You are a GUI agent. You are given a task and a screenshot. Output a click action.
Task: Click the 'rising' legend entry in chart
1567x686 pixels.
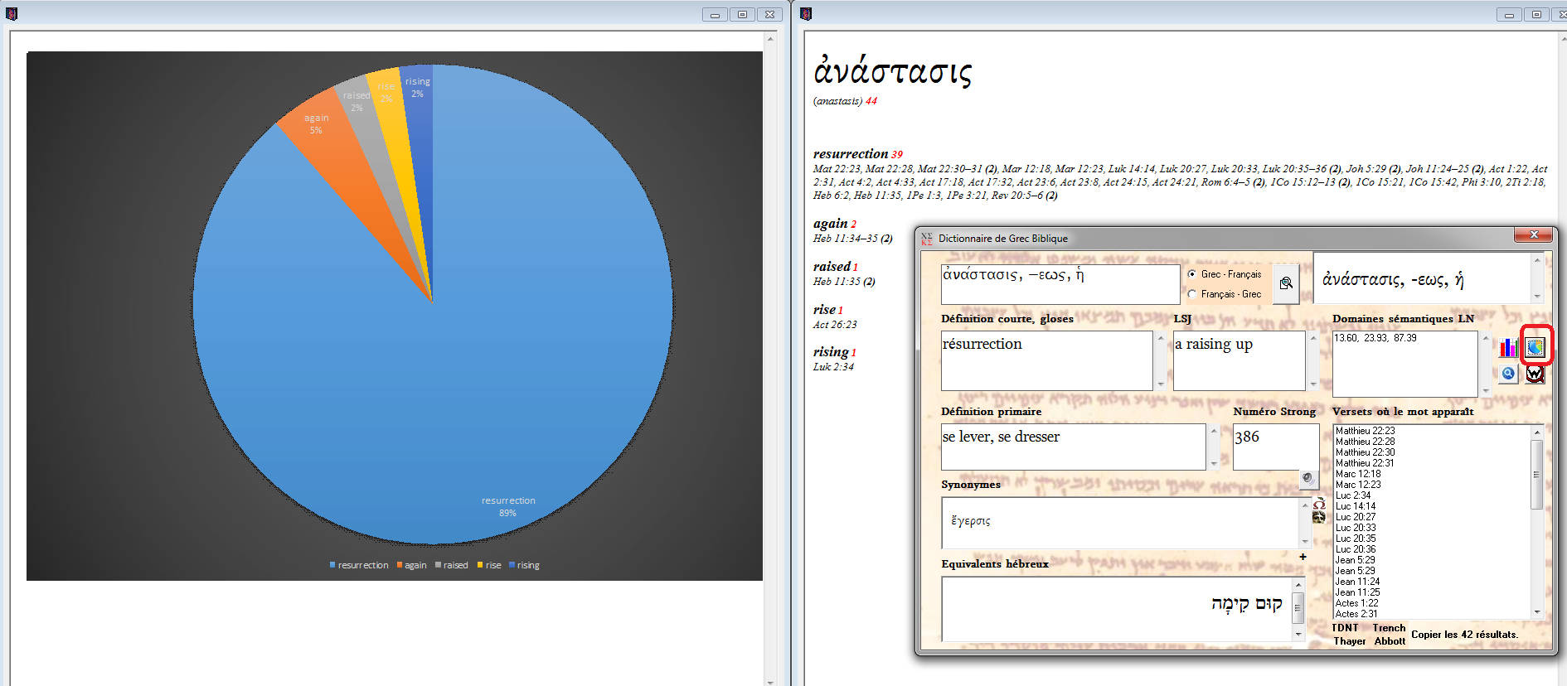tap(524, 565)
